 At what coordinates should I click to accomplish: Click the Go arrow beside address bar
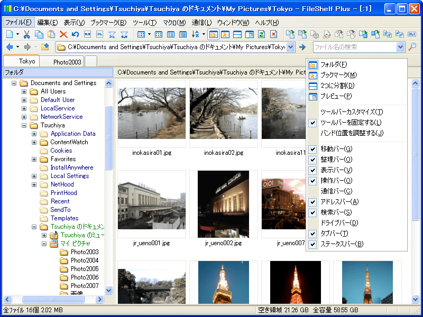pos(302,47)
